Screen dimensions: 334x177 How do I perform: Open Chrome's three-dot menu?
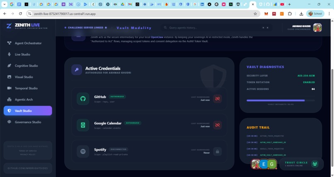tap(329, 14)
